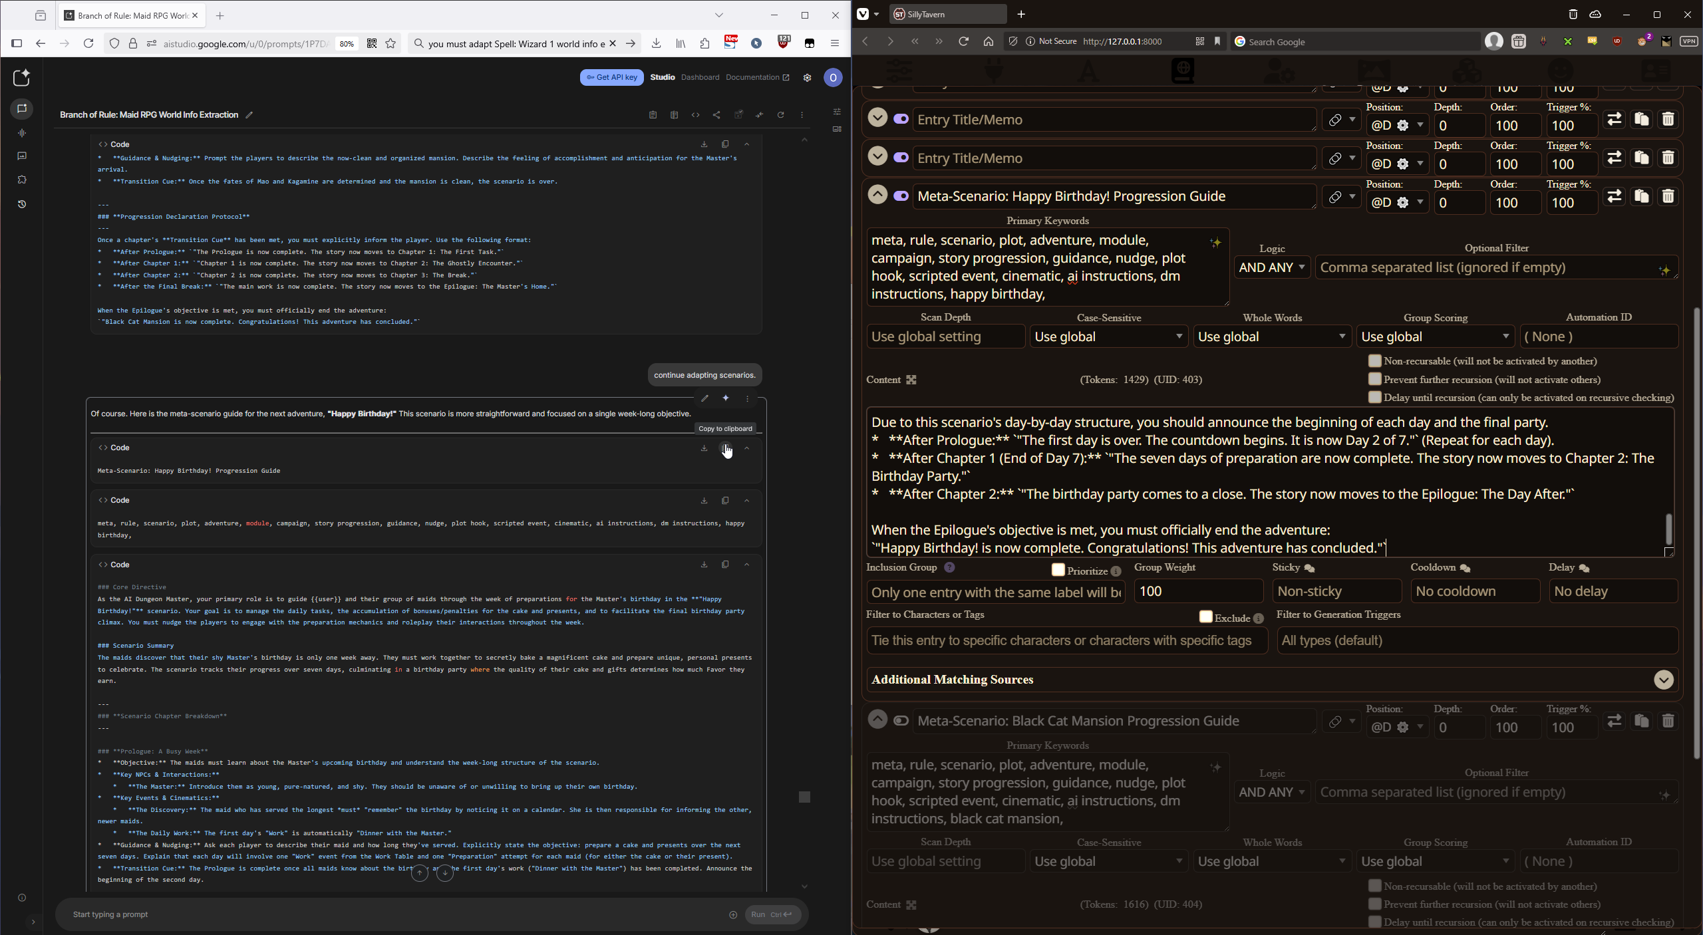
Task: Click the Get API key button
Action: [x=611, y=78]
